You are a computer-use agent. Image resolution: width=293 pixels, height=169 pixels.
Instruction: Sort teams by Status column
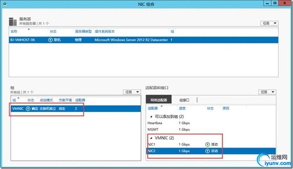[x=31, y=100]
